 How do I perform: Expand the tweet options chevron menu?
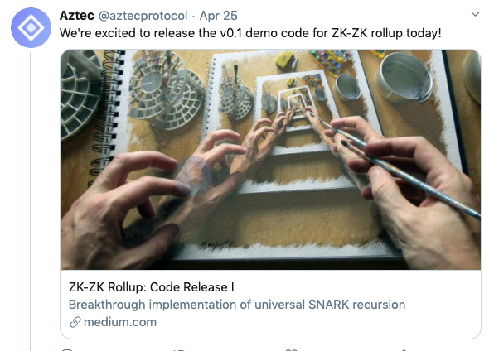click(x=475, y=14)
